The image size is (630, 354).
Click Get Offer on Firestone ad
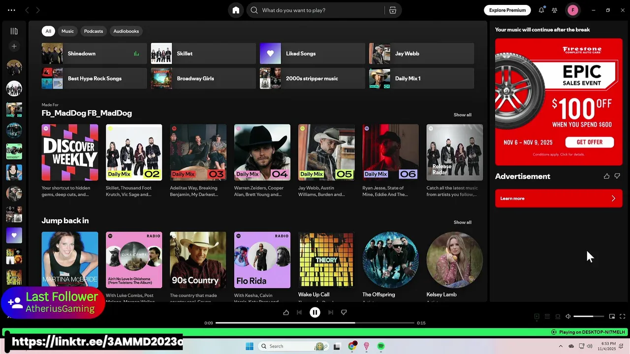(589, 142)
